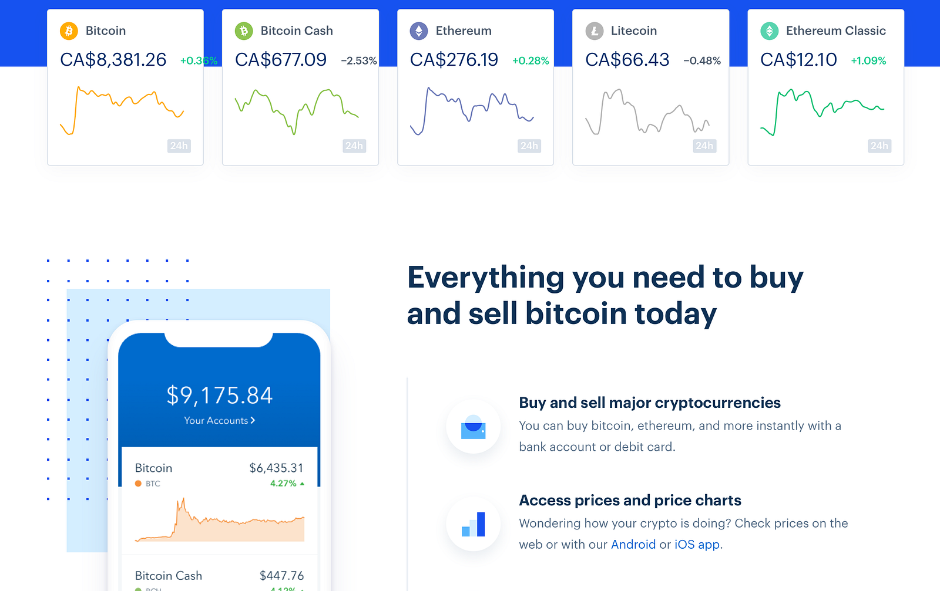Click the CA$276.19 Ethereum price
This screenshot has height=591, width=940.
454,59
